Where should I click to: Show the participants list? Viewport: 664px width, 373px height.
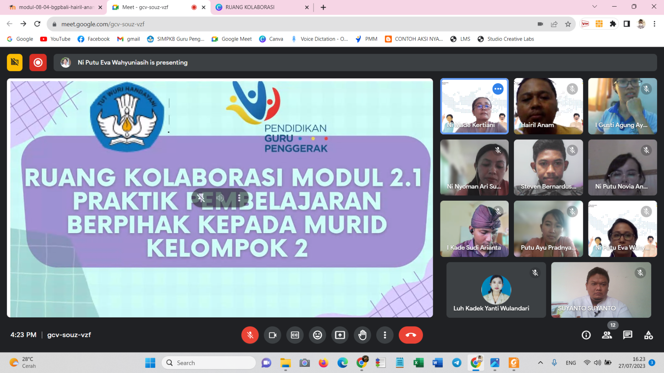point(606,335)
